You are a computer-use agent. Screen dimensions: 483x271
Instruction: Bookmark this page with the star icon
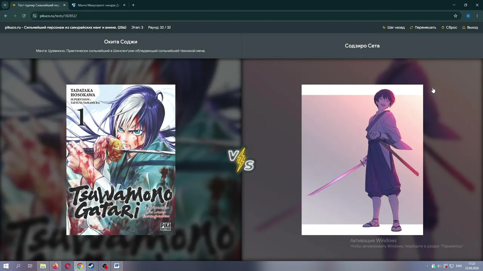(455, 16)
